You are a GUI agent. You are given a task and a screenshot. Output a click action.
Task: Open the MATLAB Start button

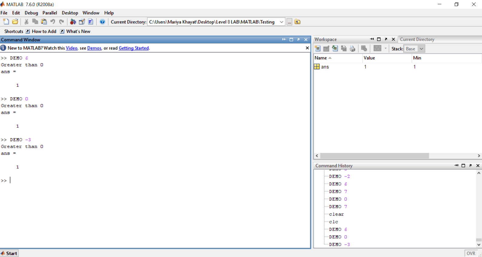pos(9,253)
